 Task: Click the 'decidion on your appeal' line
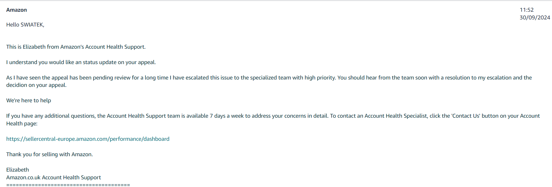coord(36,85)
